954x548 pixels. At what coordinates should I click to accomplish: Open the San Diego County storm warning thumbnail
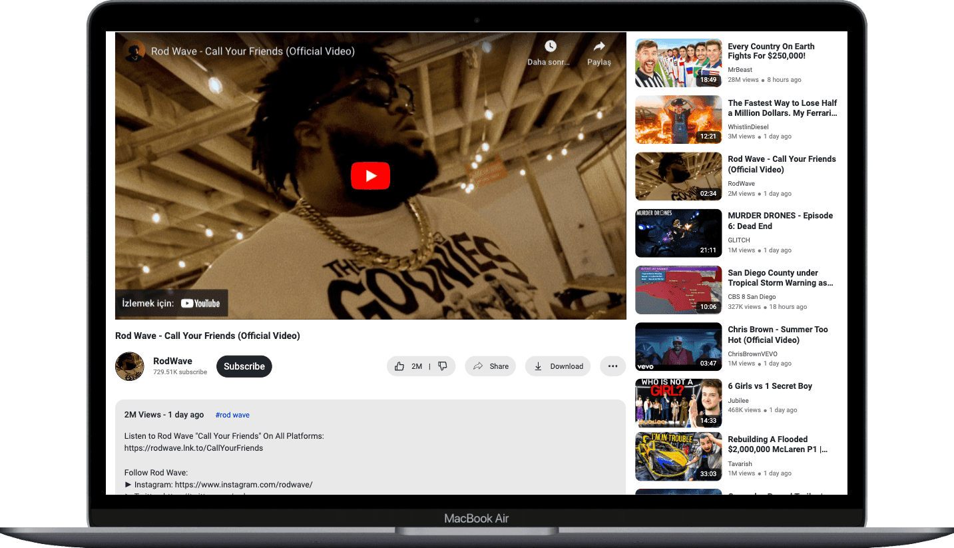pos(678,290)
